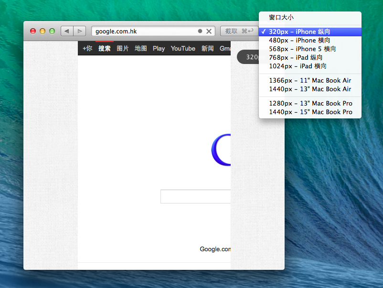Open the 新闻 news link
The width and height of the screenshot is (383, 288).
(207, 48)
